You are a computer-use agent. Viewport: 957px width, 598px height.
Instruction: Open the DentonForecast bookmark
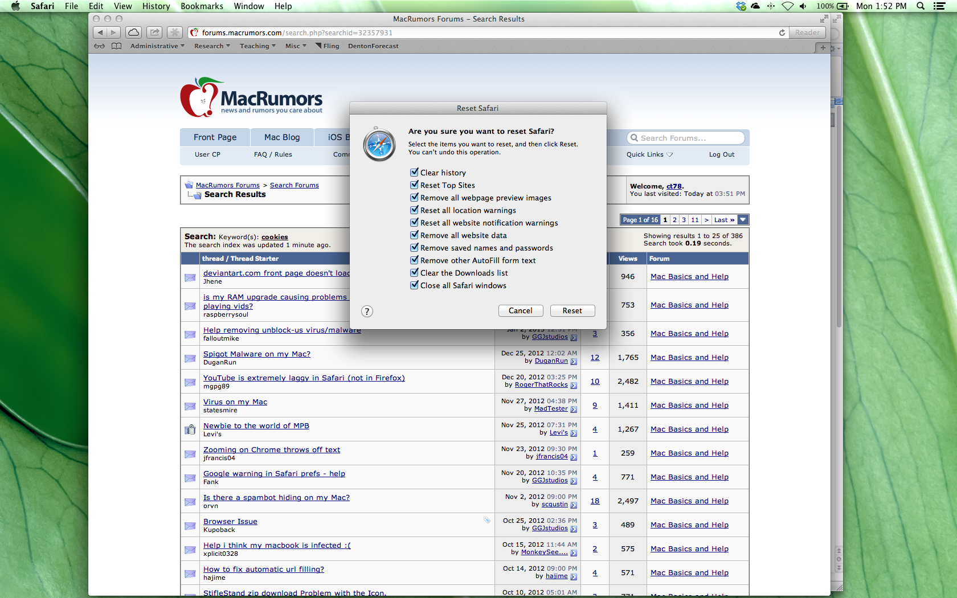pos(373,46)
